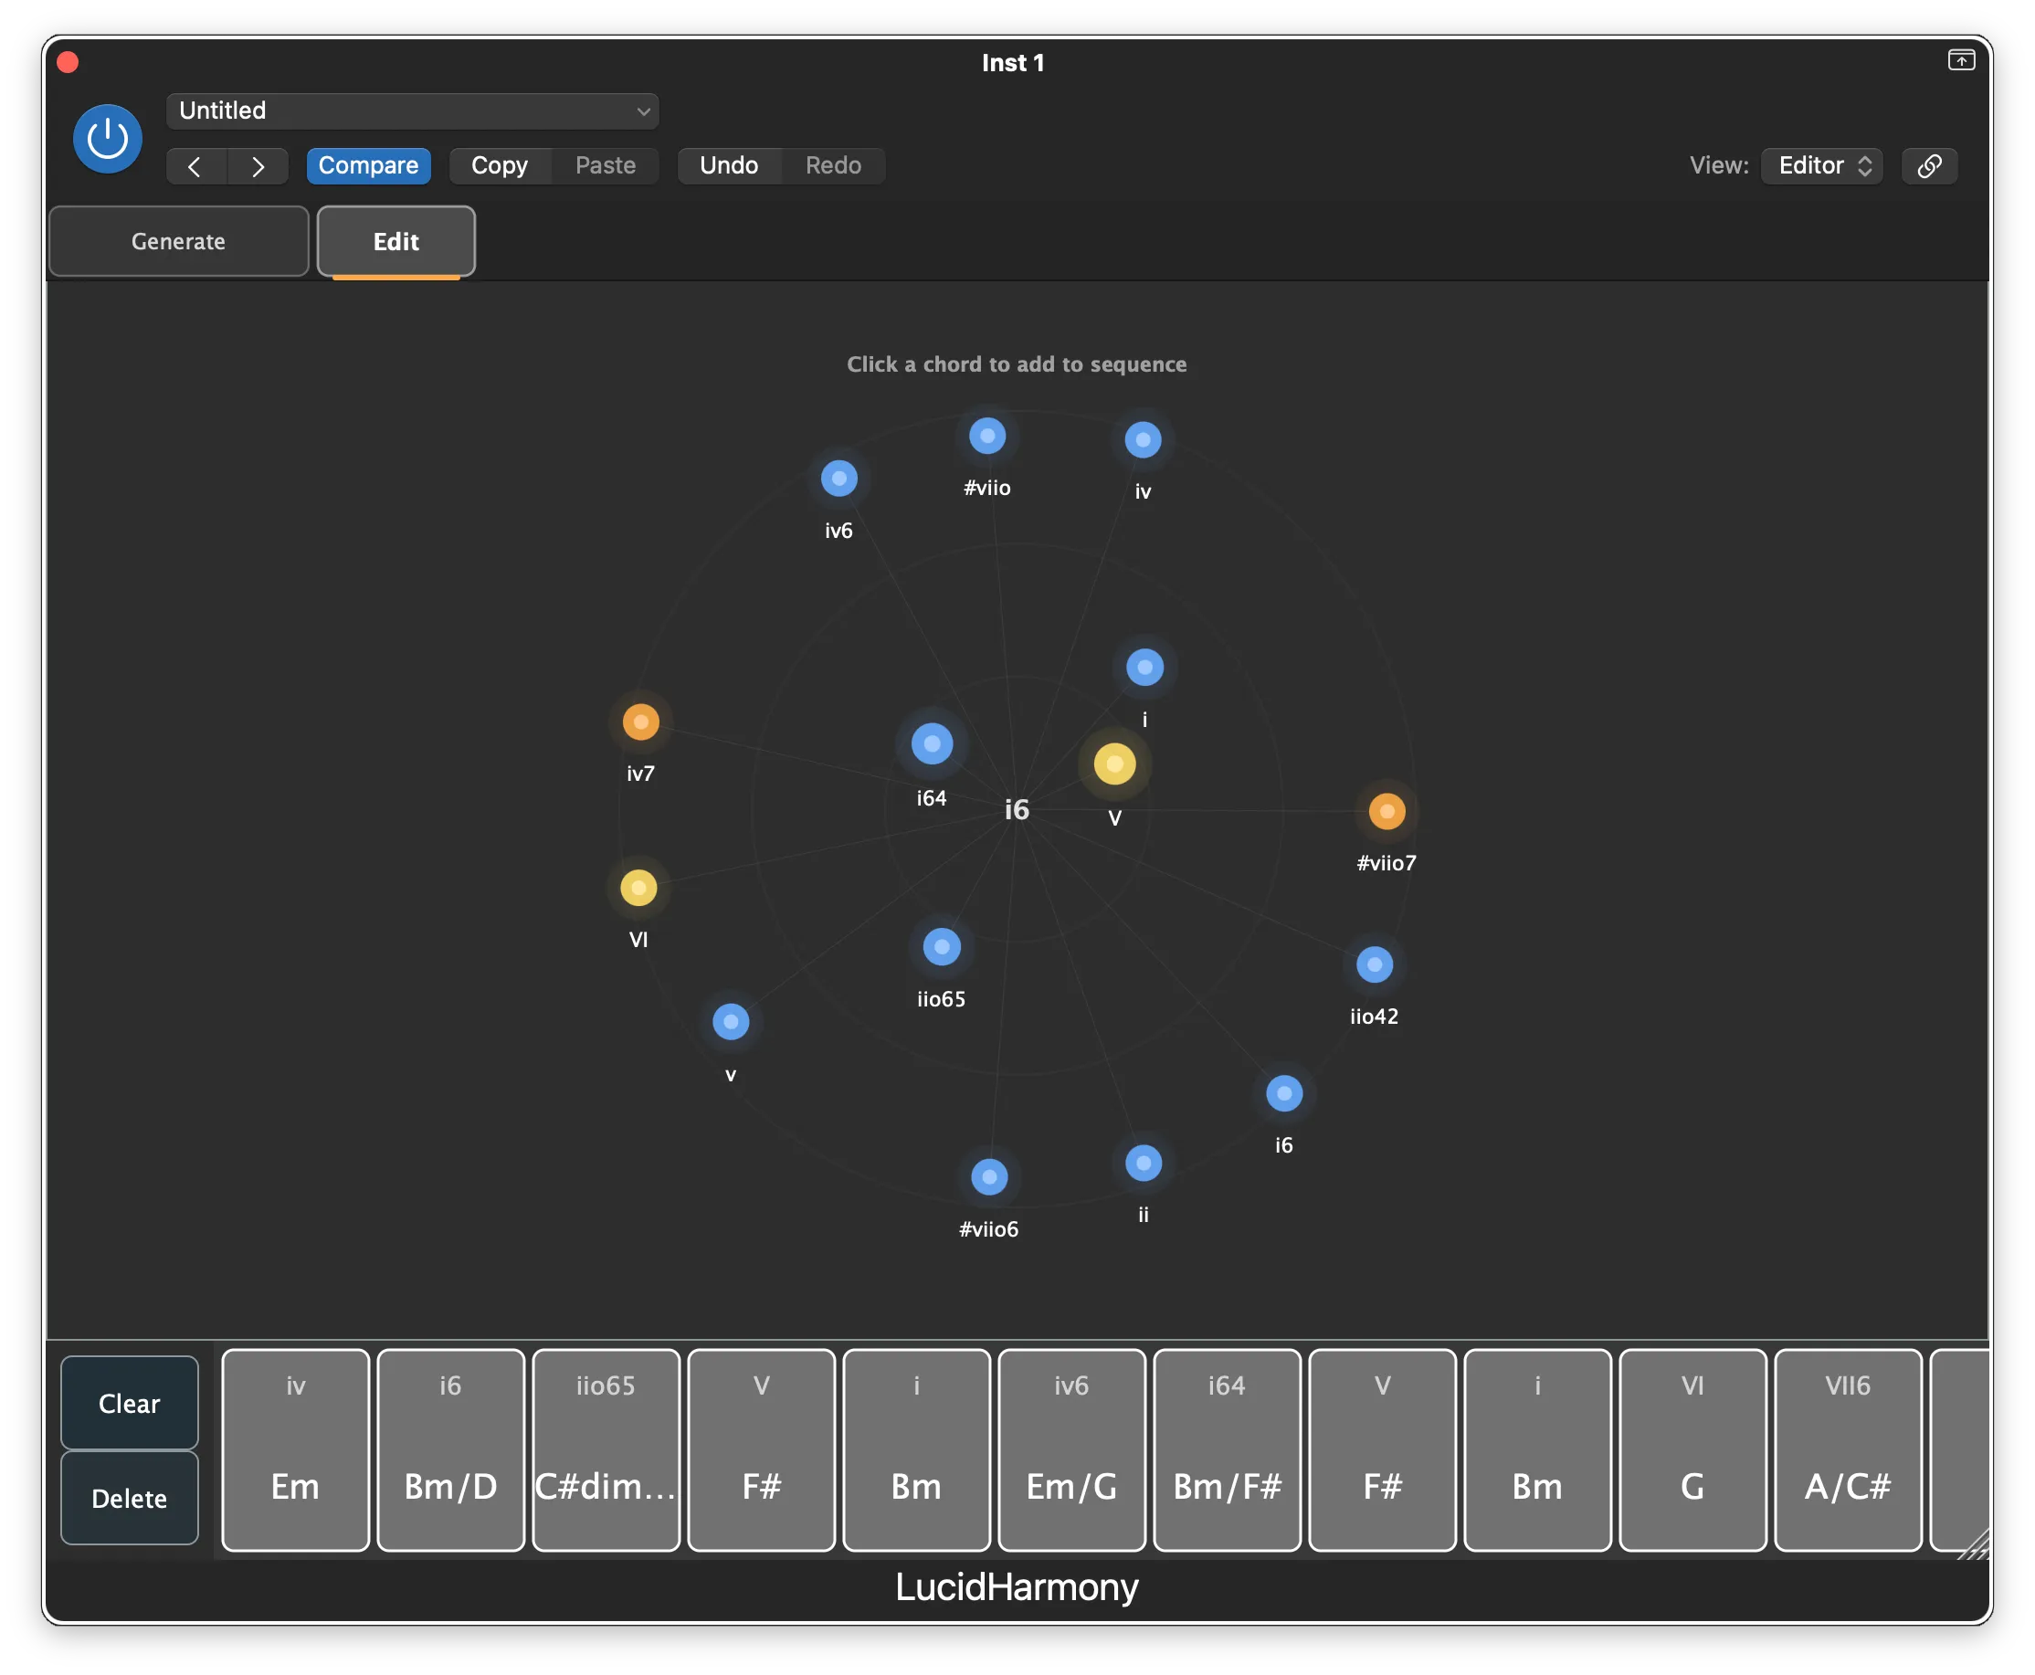Toggle the plugin power bypass button
The height and width of the screenshot is (1675, 2035).
coord(107,139)
